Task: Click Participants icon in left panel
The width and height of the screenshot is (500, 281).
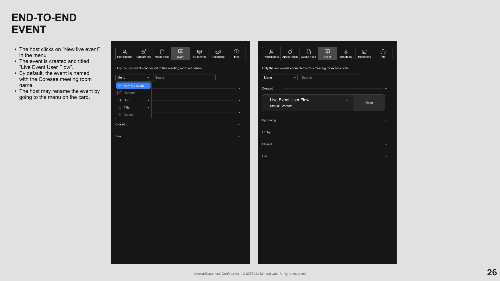Action: point(124,54)
